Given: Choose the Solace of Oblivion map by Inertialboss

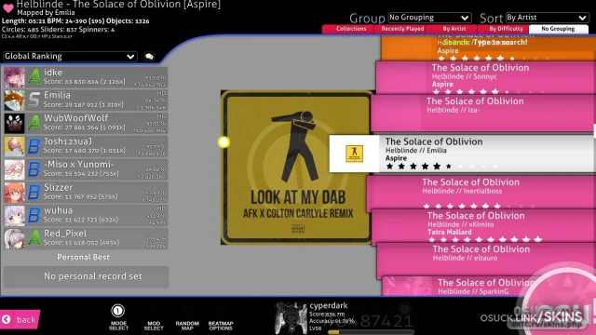Looking at the screenshot, I should [x=481, y=193].
